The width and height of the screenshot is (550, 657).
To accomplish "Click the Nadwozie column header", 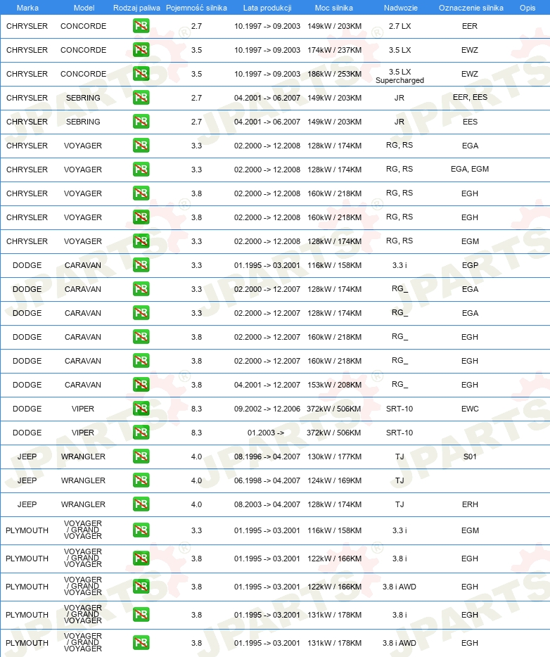I will (x=400, y=8).
